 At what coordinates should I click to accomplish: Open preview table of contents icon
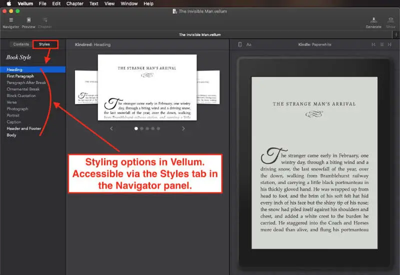(x=382, y=44)
